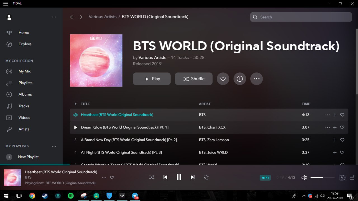
Task: Open Explore in sidebar
Action: (x=25, y=44)
